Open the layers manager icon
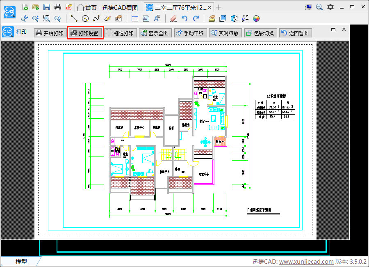Viewport: 369px width, 267px height. (x=212, y=18)
